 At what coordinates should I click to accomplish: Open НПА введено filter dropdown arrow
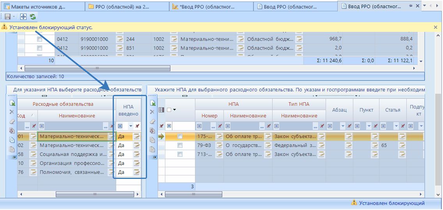(x=130, y=126)
